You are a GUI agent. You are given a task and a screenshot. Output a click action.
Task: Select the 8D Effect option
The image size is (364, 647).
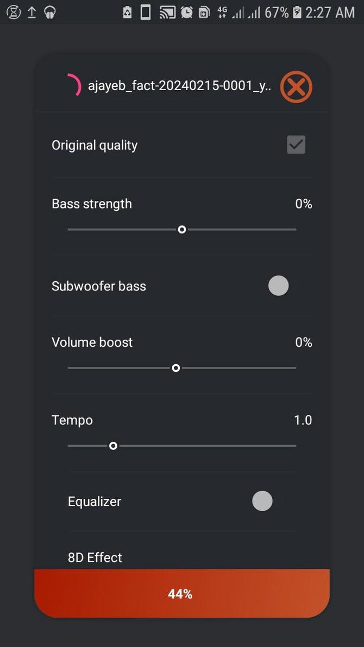(x=95, y=557)
